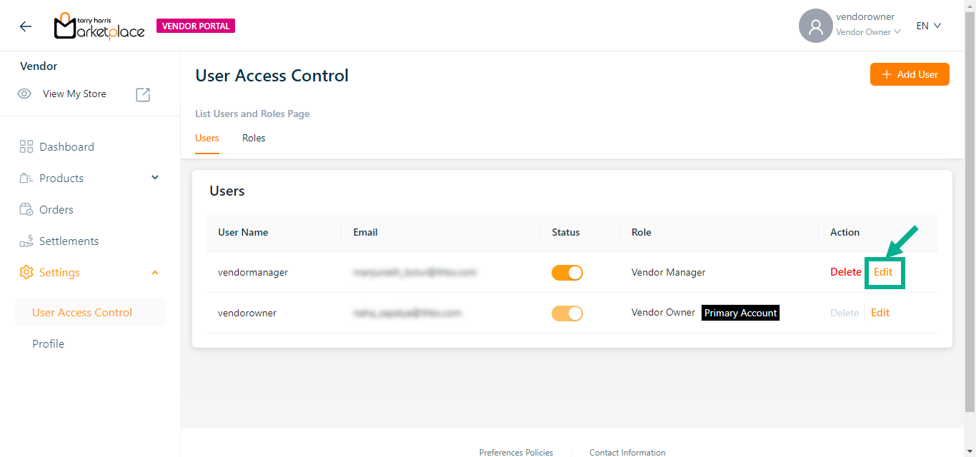Select the Users tab
The height and width of the screenshot is (457, 976).
(207, 139)
